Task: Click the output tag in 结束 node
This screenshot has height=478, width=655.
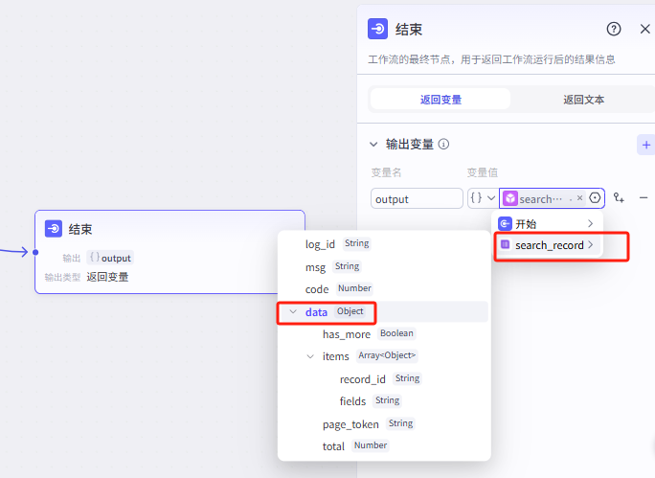Action: [x=111, y=258]
